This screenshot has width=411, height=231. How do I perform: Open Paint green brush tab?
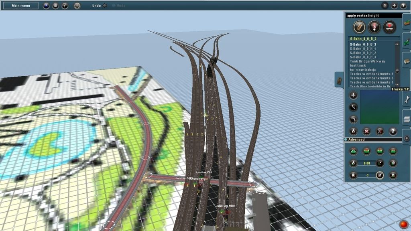click(x=407, y=41)
